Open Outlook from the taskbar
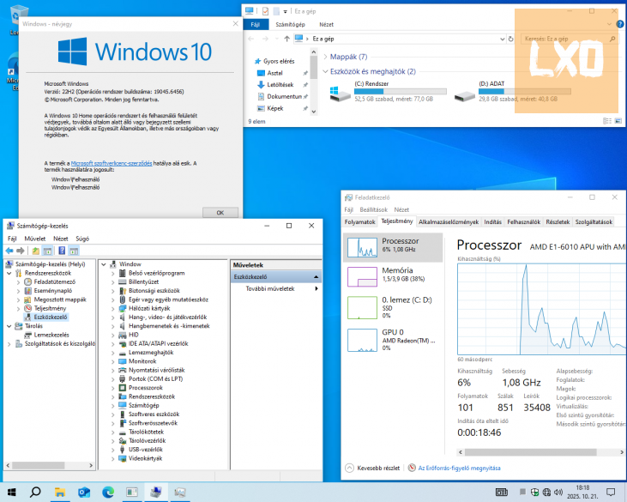The width and height of the screenshot is (627, 502). coord(84,492)
